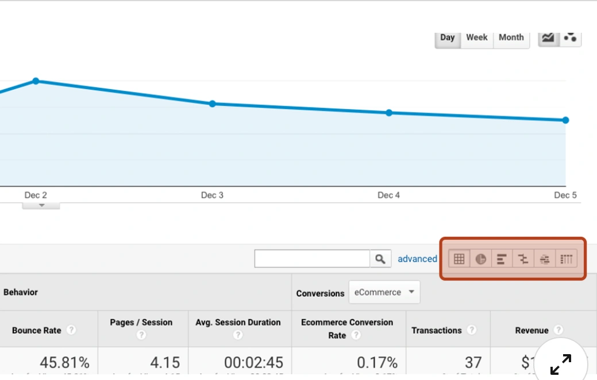Image resolution: width=597 pixels, height=380 pixels.
Task: Switch graph granularity to Month
Action: 511,37
